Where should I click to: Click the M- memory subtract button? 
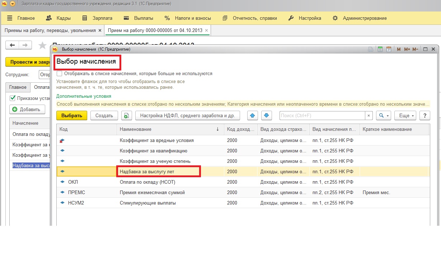pyautogui.click(x=415, y=49)
